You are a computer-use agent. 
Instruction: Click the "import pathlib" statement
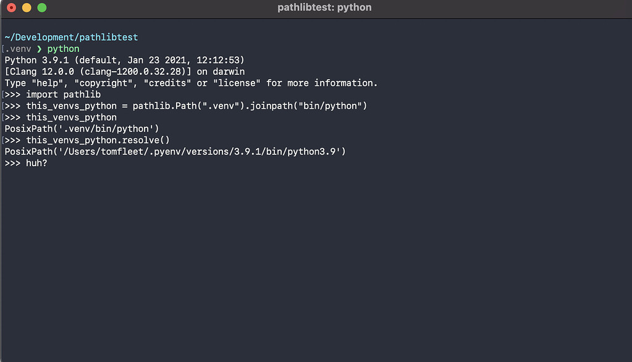pos(63,95)
